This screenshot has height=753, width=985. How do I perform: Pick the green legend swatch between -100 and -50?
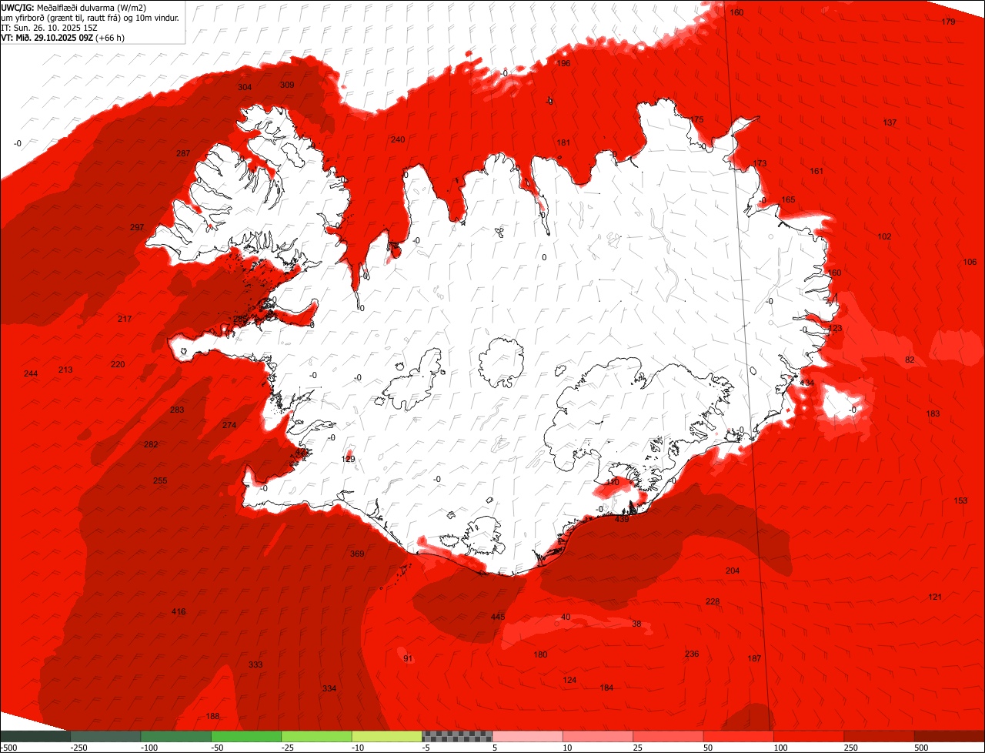(175, 736)
